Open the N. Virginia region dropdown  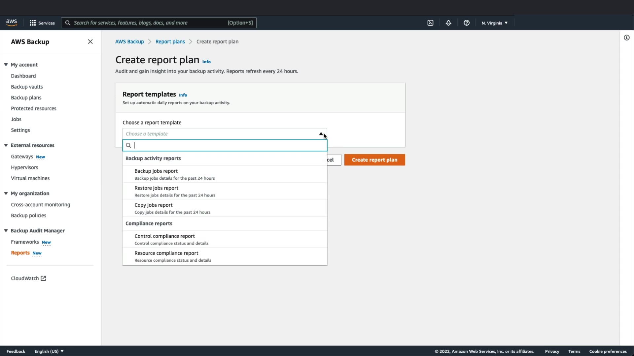pos(494,23)
